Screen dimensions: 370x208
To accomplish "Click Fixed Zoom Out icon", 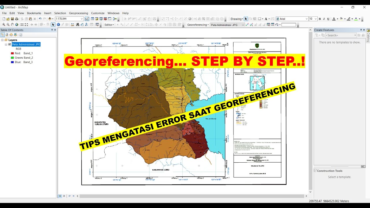I will [26, 25].
